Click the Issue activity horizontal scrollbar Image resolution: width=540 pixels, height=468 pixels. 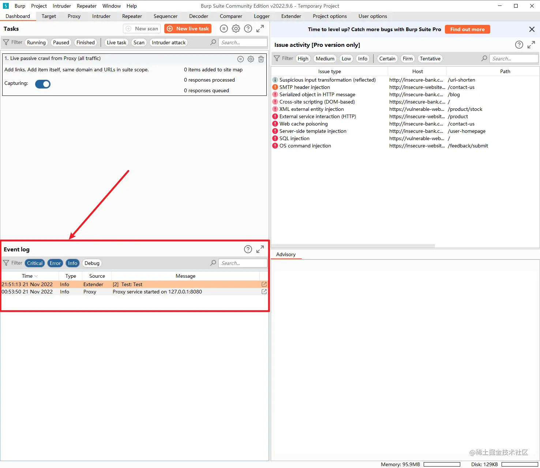point(353,246)
